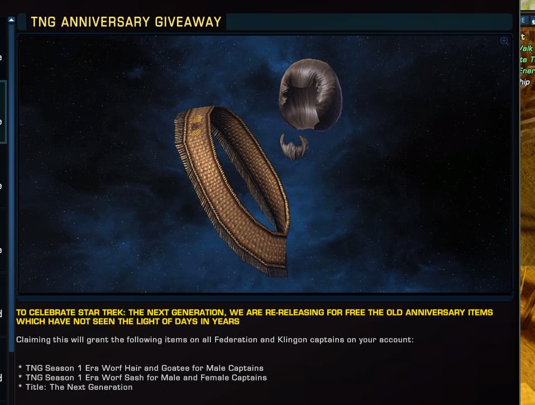The width and height of the screenshot is (535, 405).
Task: Click the scroll-up arrow of the list scrollbar
Action: click(11, 20)
